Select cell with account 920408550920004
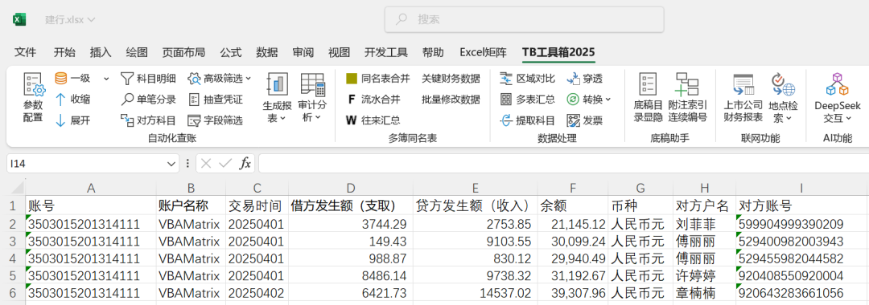Screen dimensions: 869x305 801,275
